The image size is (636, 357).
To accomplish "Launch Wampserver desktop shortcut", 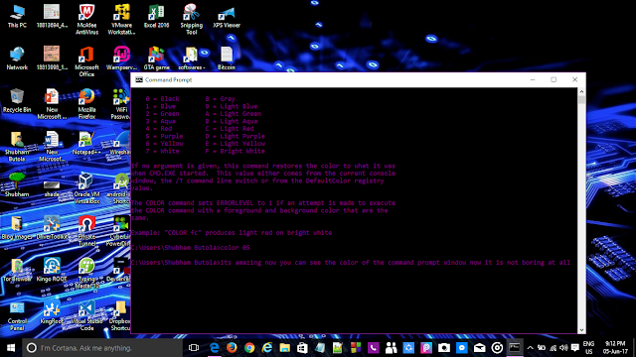I will 121,59.
